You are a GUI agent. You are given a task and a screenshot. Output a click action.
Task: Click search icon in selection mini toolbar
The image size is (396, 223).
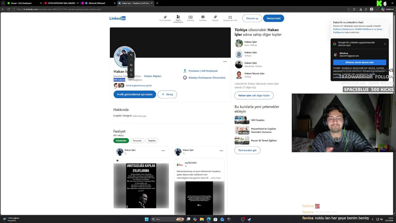[x=131, y=75]
